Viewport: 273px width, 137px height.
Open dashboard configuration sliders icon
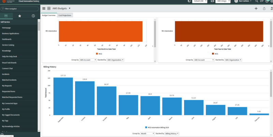click(271, 8)
